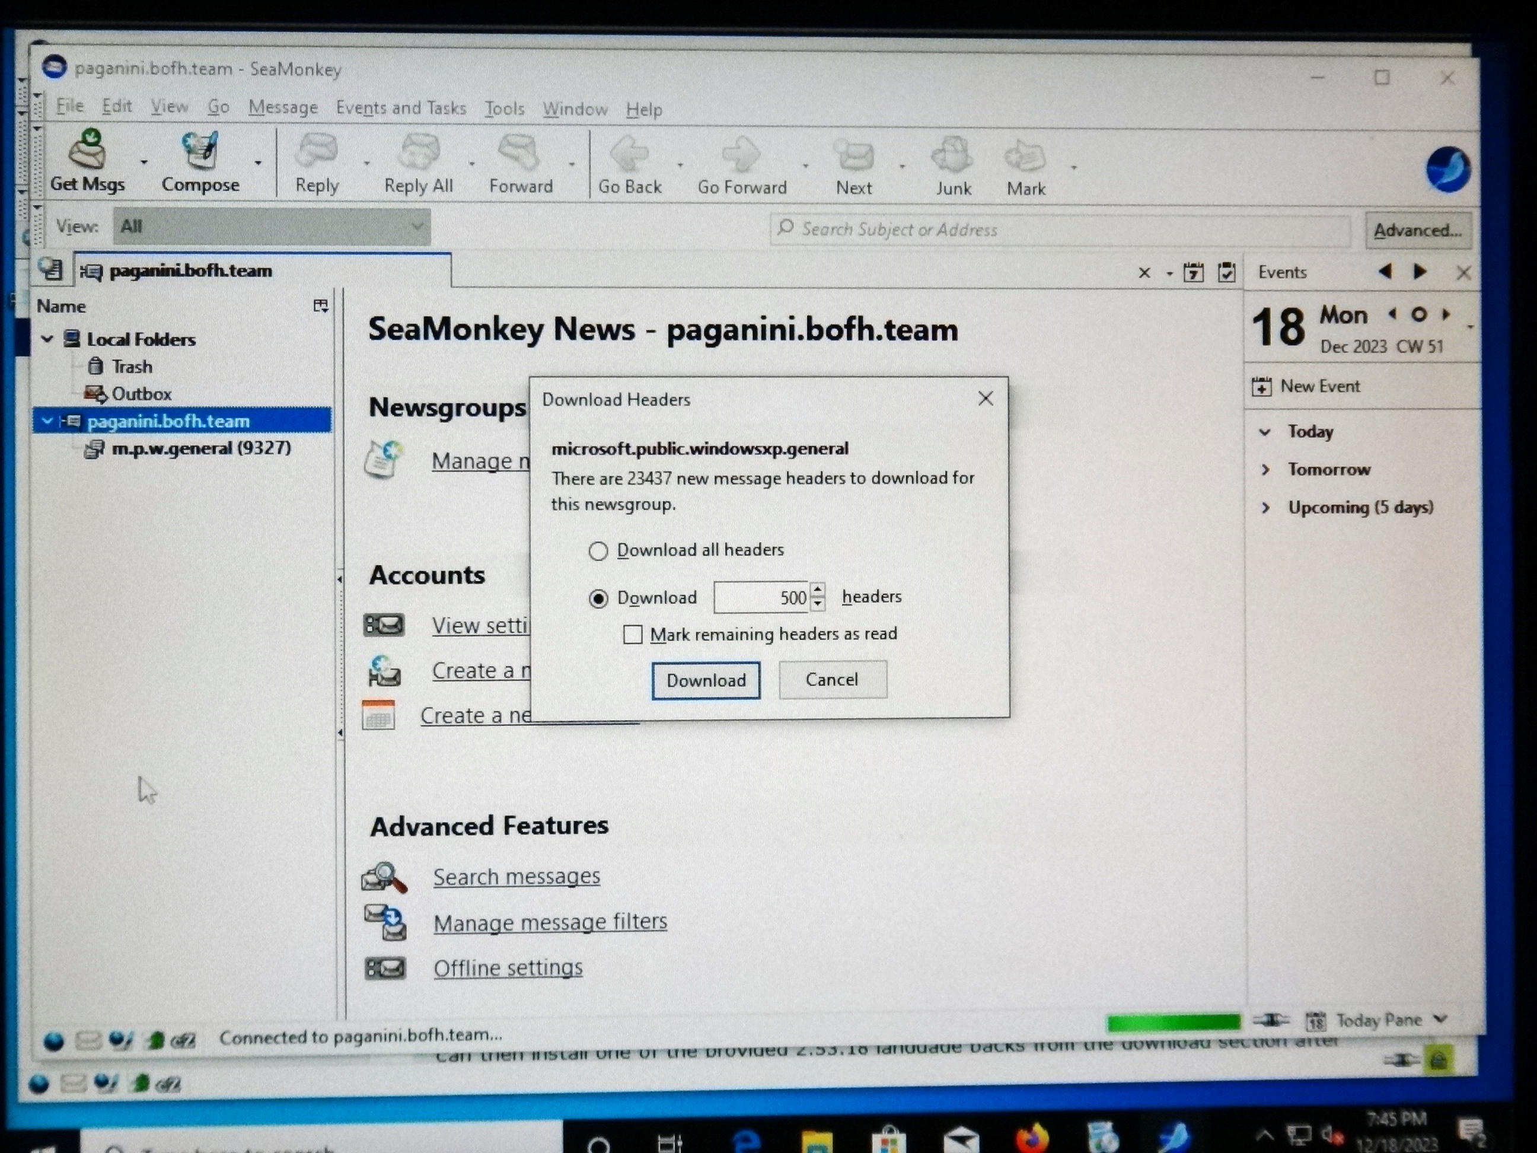Click the View settings account icon

coord(384,625)
